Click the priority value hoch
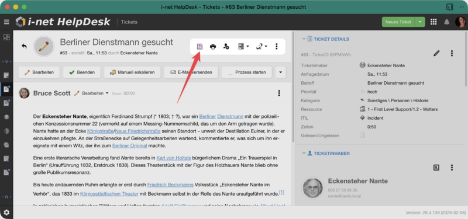This screenshot has height=219, width=468. (372, 92)
